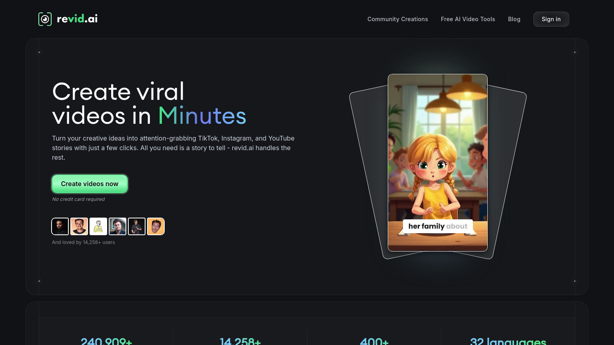Click the first user avatar in the row
Viewport: 614px width, 345px height.
(x=60, y=226)
